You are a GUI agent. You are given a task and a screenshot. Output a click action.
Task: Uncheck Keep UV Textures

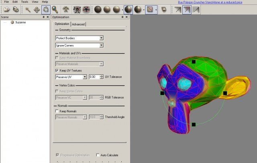[x=57, y=70]
